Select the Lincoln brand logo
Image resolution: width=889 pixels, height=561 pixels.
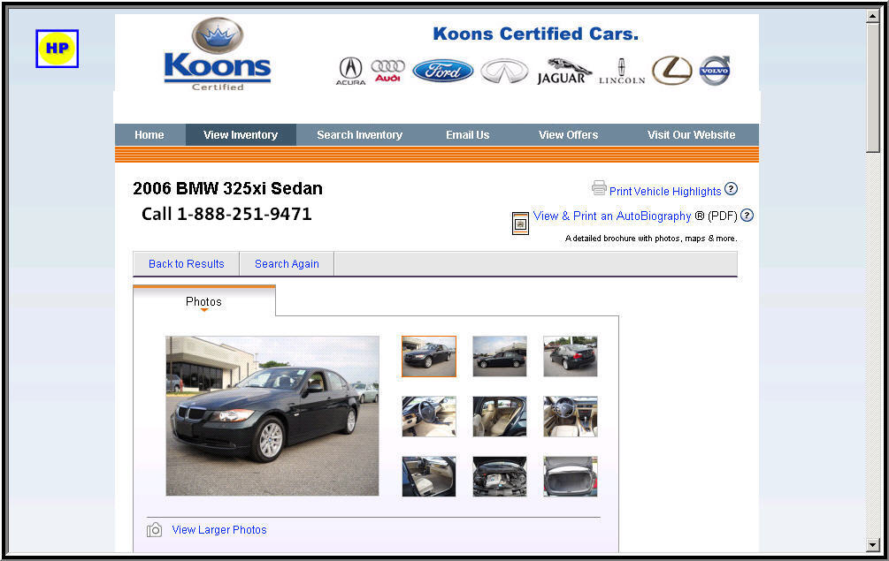(622, 72)
